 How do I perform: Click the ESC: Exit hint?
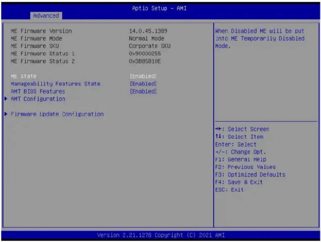(229, 190)
